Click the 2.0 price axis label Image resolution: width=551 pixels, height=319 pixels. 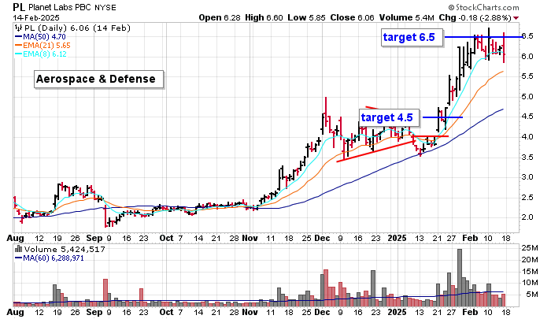coord(527,217)
